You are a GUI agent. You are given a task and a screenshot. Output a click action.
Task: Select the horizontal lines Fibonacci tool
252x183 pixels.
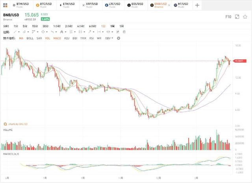point(71,32)
